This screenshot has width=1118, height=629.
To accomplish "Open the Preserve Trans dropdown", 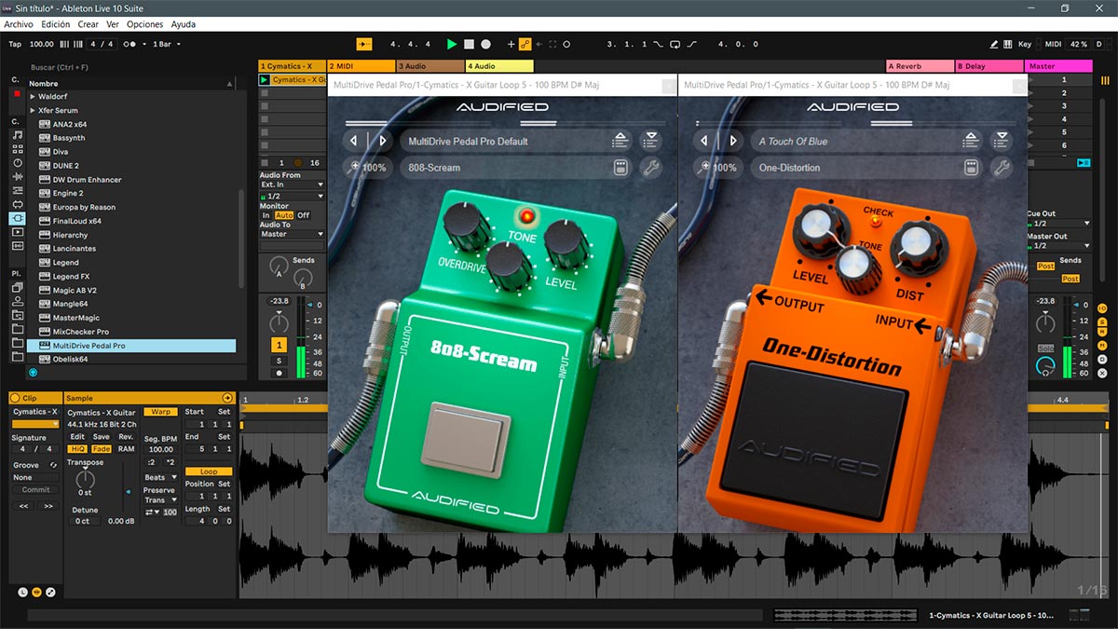I will (x=160, y=499).
